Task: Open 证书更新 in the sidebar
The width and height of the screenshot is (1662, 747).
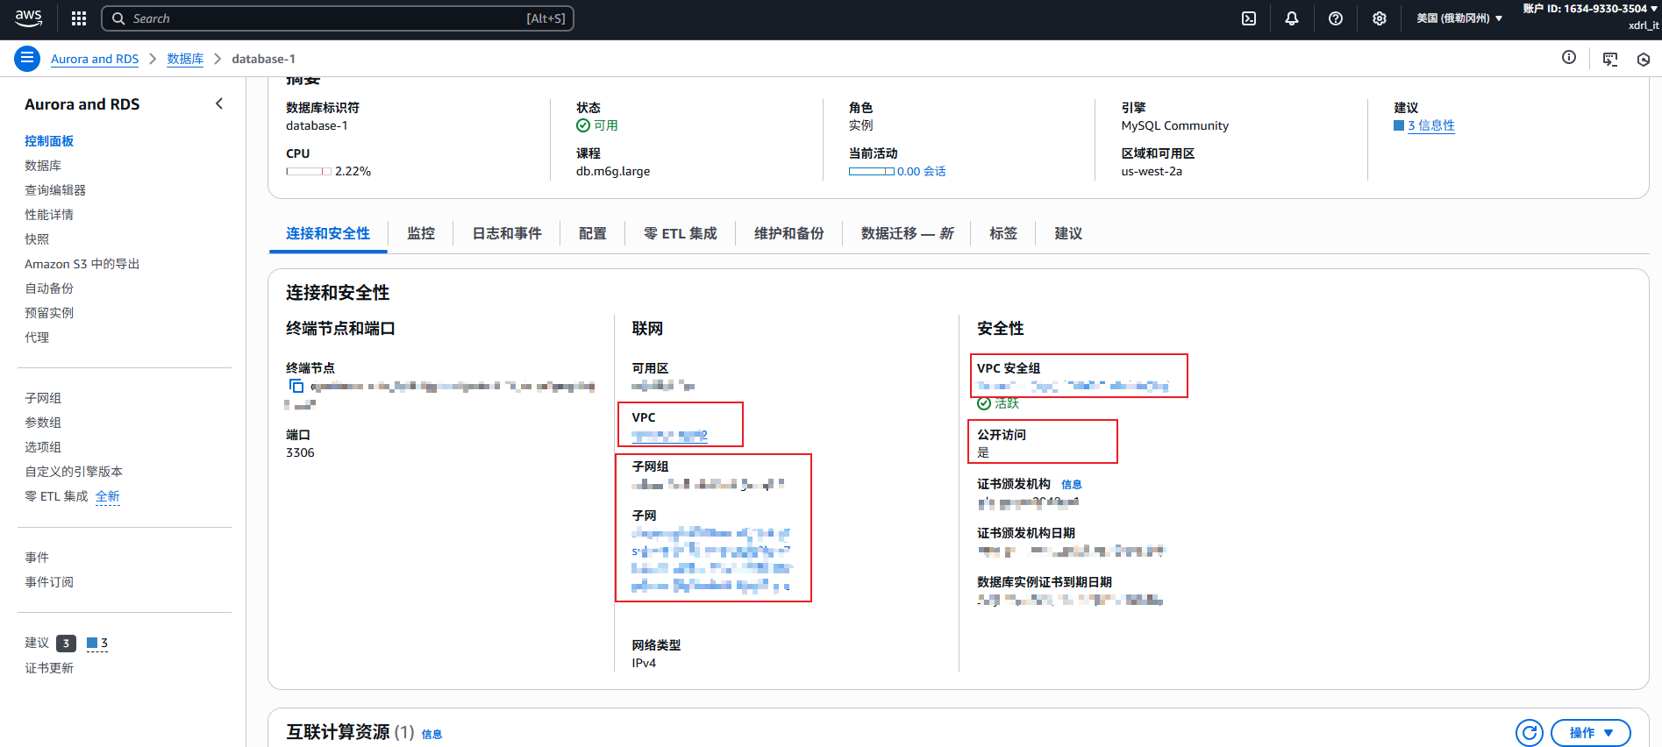Action: point(49,668)
